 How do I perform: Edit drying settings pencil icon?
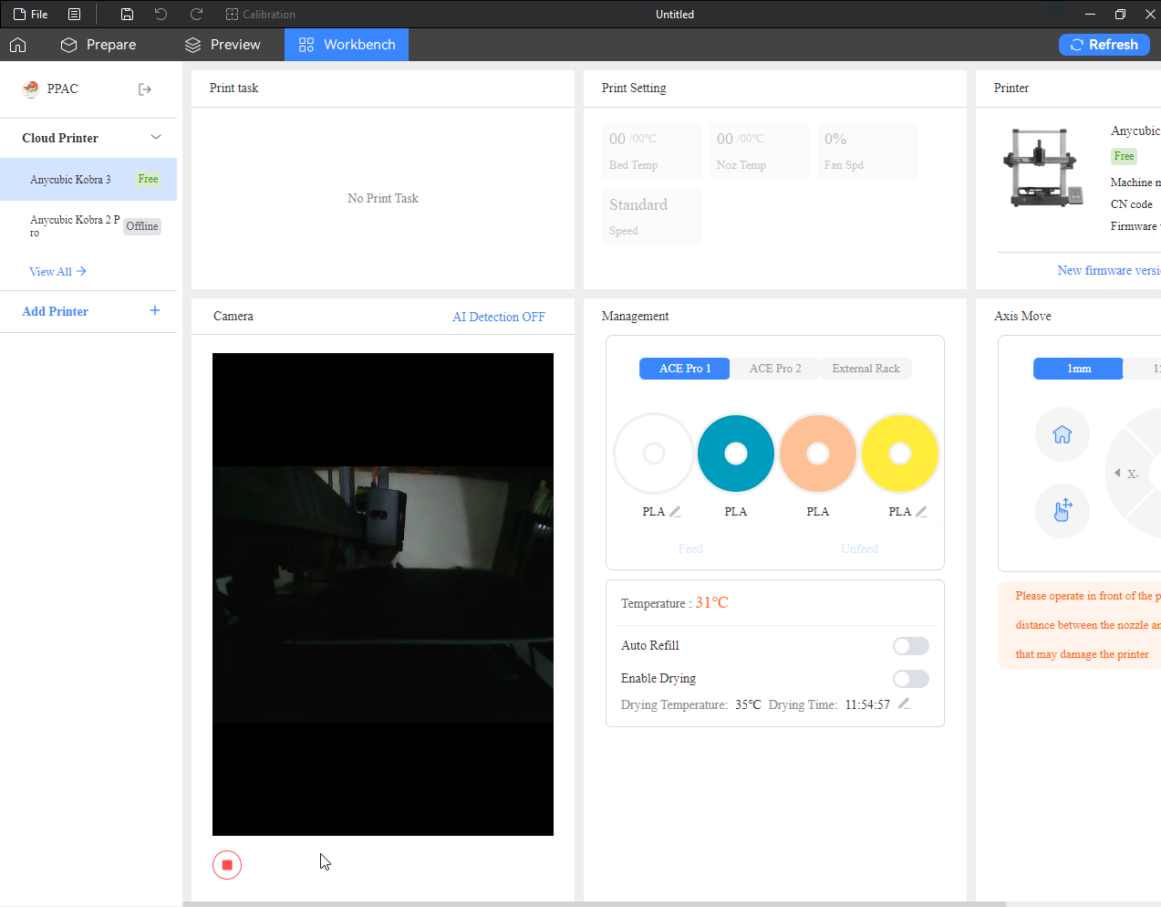tap(904, 704)
